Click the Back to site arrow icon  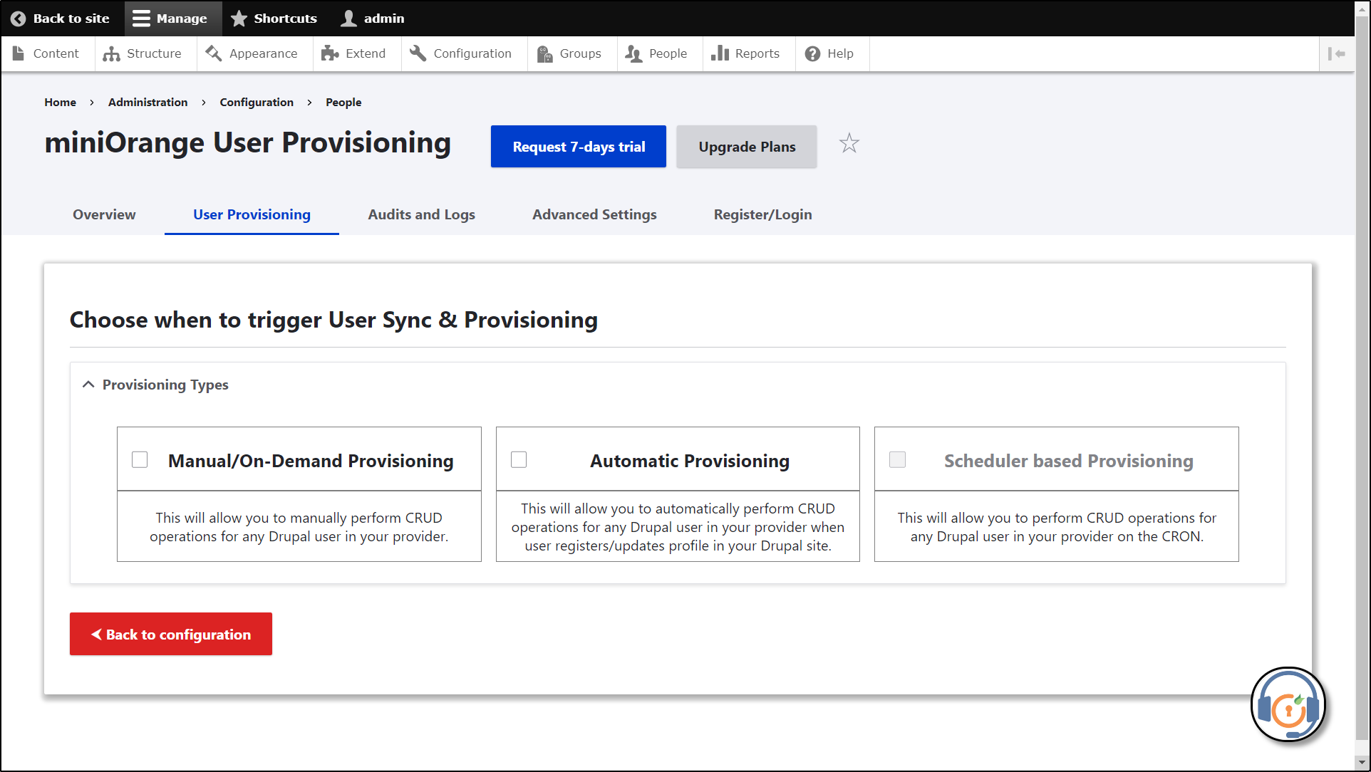click(19, 19)
